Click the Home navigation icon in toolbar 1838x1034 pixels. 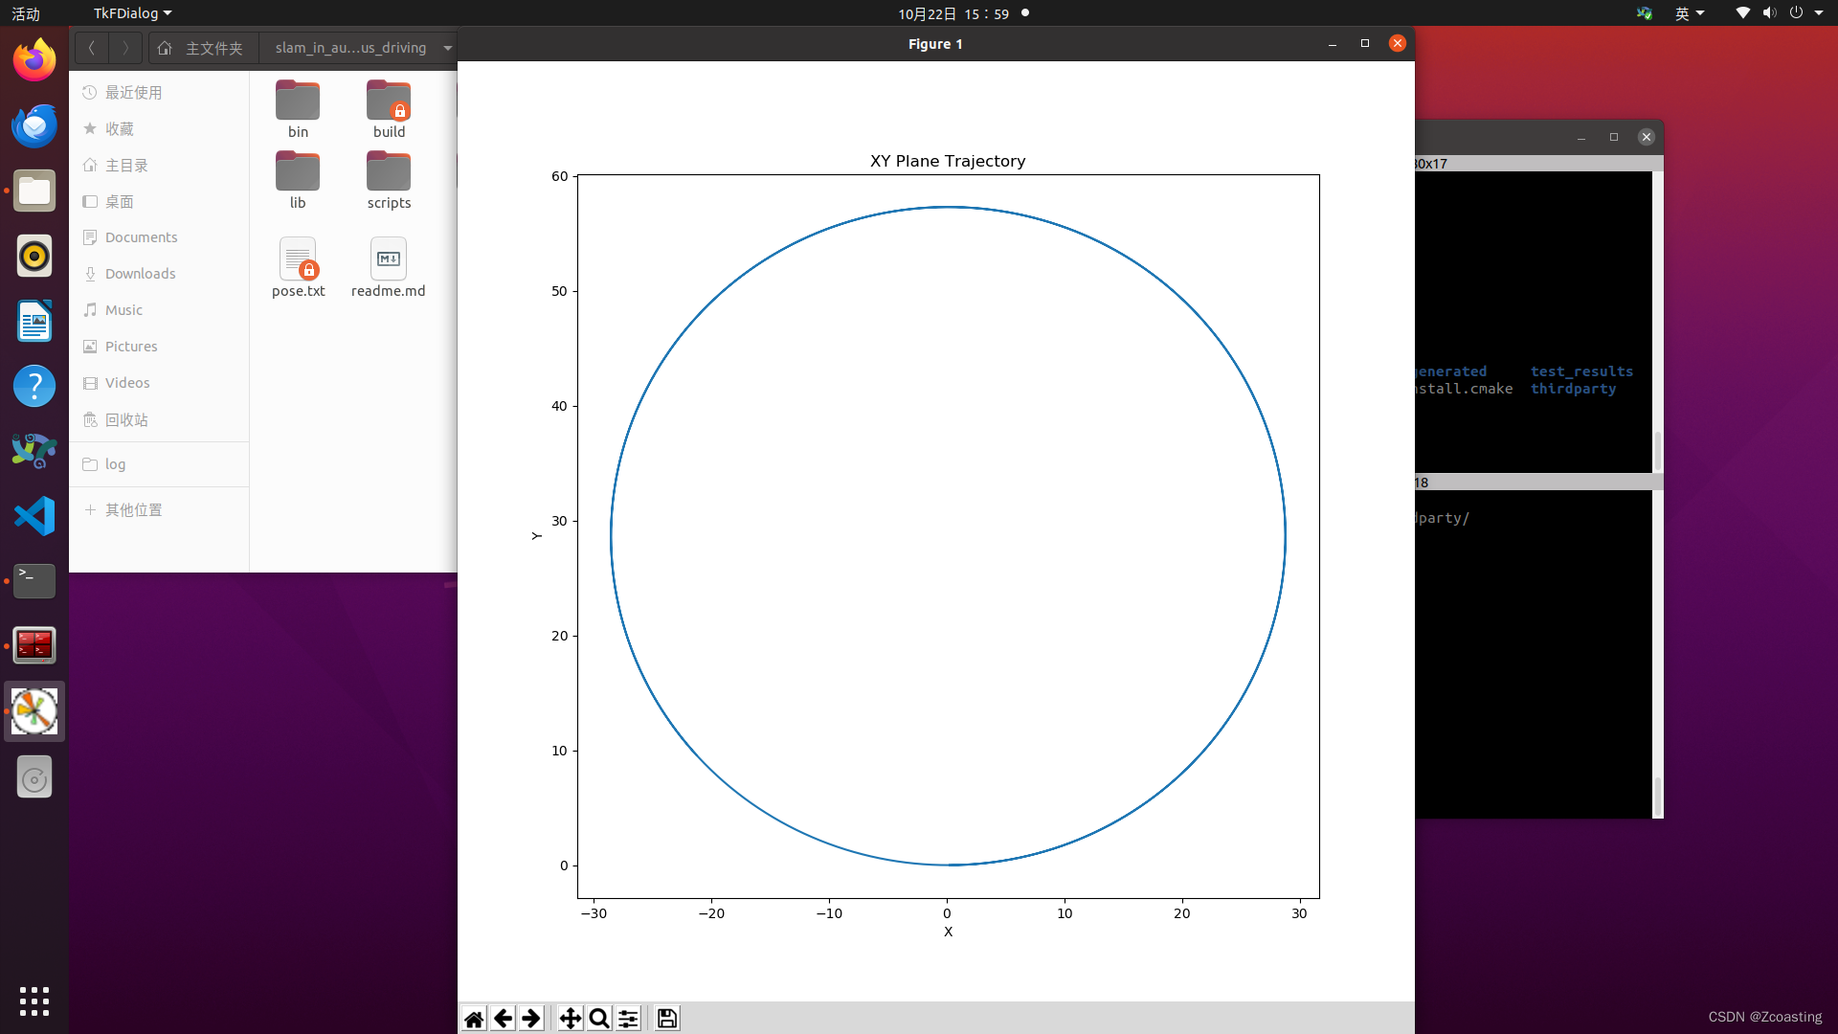(474, 1018)
